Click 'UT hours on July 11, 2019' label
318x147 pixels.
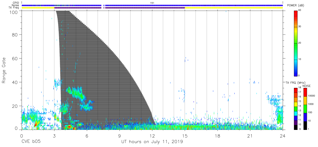coord(152,142)
